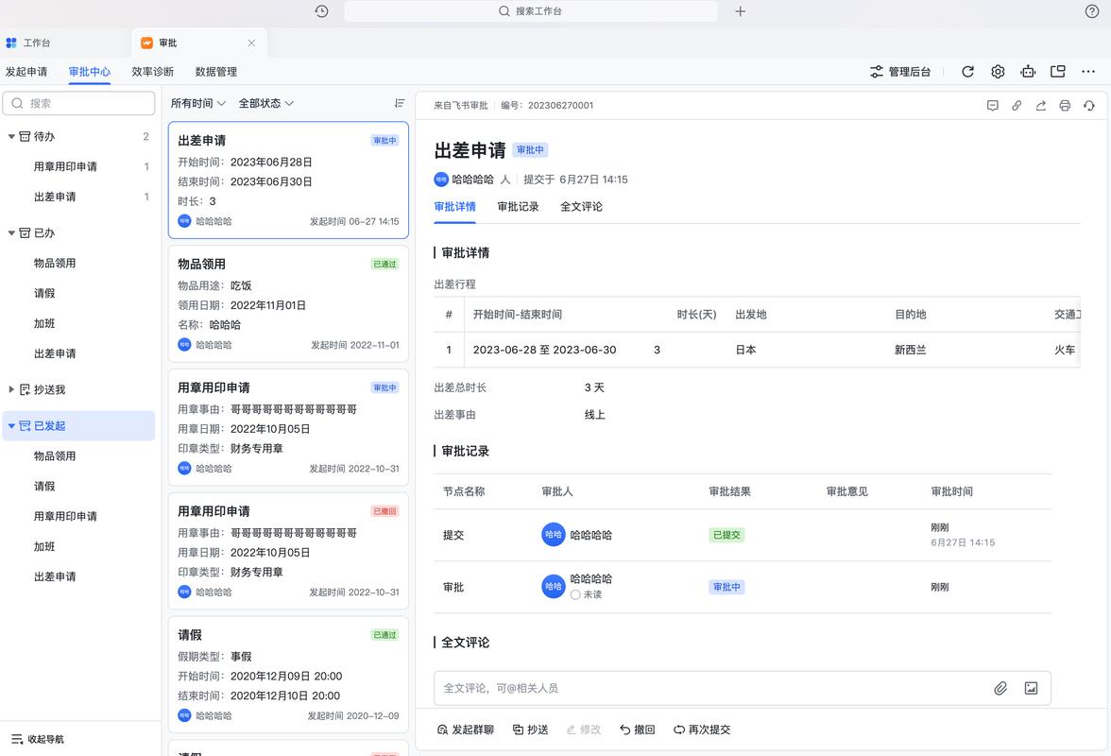Open the help question mark icon
This screenshot has width=1111, height=756.
1092,11
